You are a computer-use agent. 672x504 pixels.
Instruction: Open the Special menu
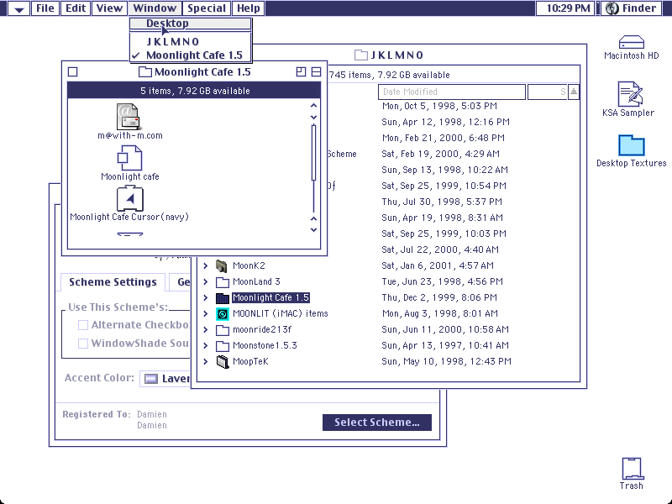207,8
